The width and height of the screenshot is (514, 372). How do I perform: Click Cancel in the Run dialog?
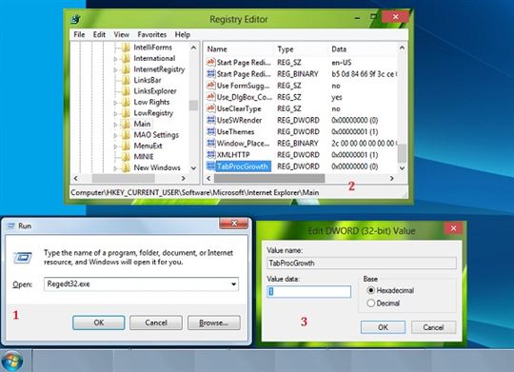tap(156, 323)
